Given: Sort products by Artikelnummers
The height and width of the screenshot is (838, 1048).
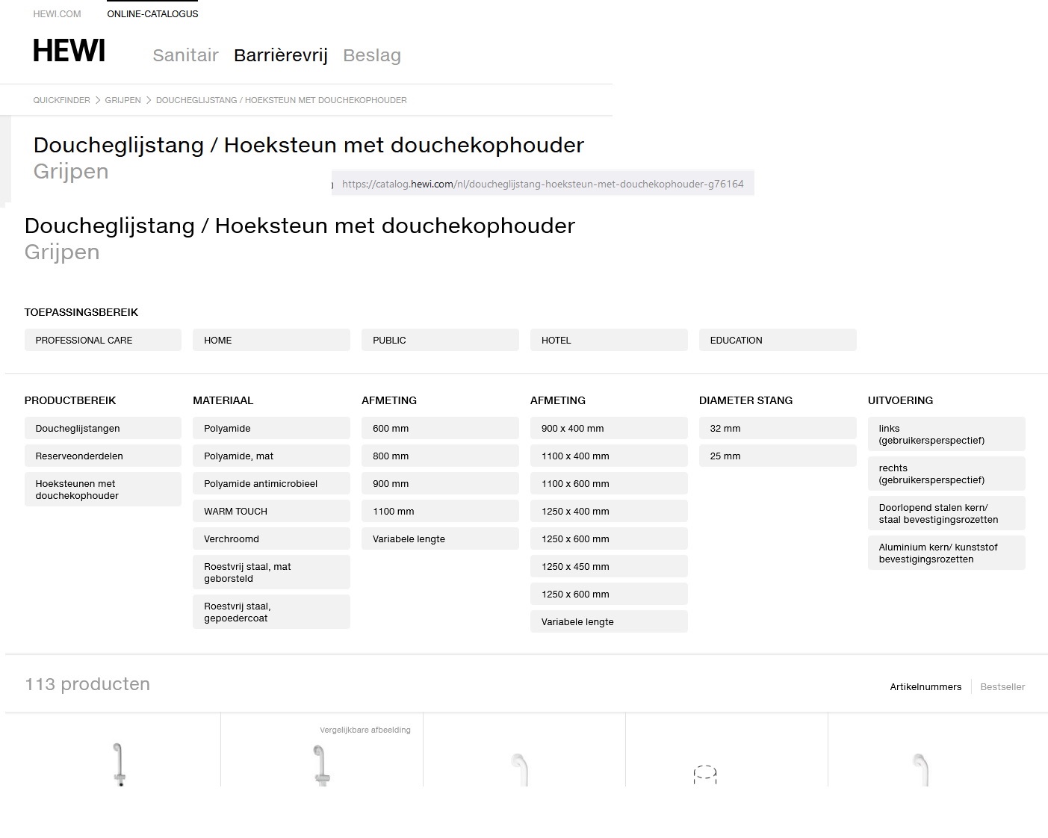Looking at the screenshot, I should pyautogui.click(x=925, y=687).
